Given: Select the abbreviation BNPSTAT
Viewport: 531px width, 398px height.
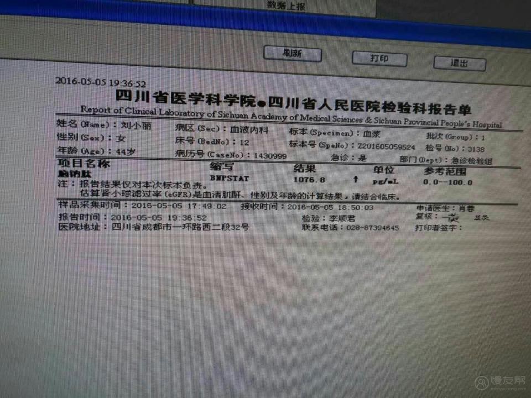Looking at the screenshot, I should (229, 178).
